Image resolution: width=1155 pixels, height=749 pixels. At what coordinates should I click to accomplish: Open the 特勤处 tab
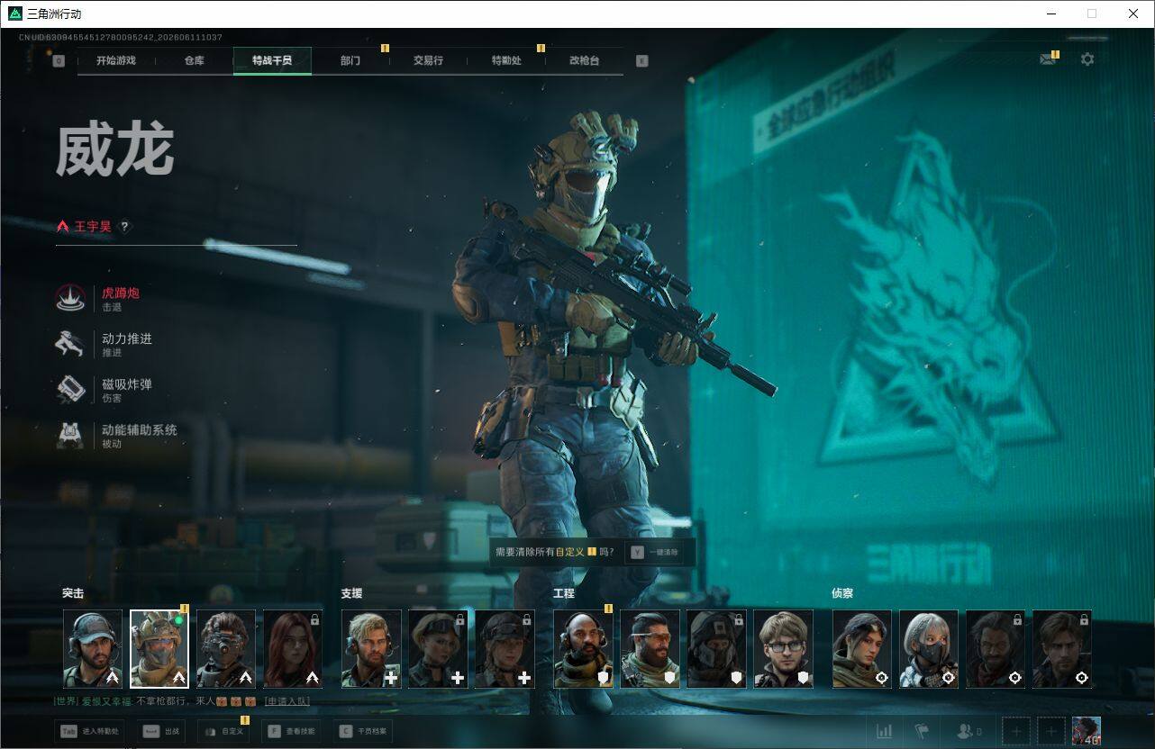coord(506,60)
